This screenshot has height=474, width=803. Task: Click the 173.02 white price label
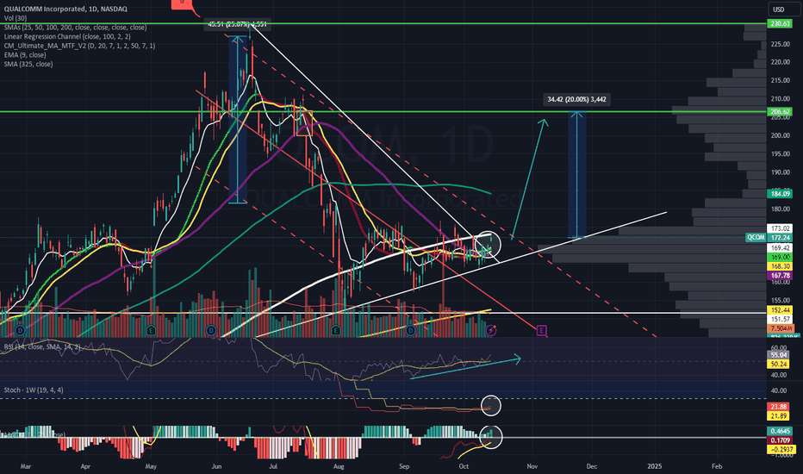click(x=780, y=228)
